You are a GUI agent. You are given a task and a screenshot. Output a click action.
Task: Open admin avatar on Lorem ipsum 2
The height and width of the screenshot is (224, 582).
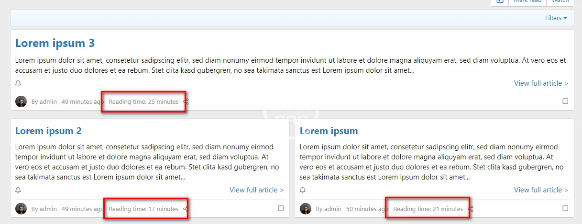tap(21, 209)
